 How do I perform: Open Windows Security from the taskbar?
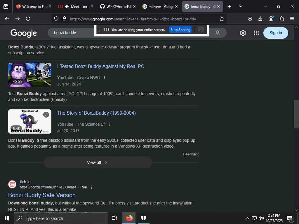pos(144,218)
